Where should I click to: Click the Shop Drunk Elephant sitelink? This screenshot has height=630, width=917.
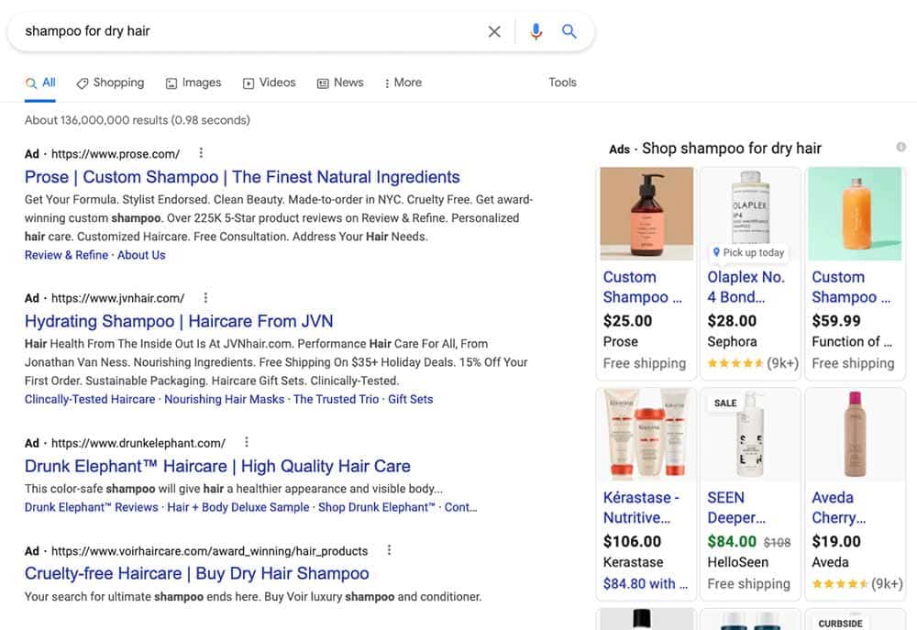pyautogui.click(x=377, y=507)
